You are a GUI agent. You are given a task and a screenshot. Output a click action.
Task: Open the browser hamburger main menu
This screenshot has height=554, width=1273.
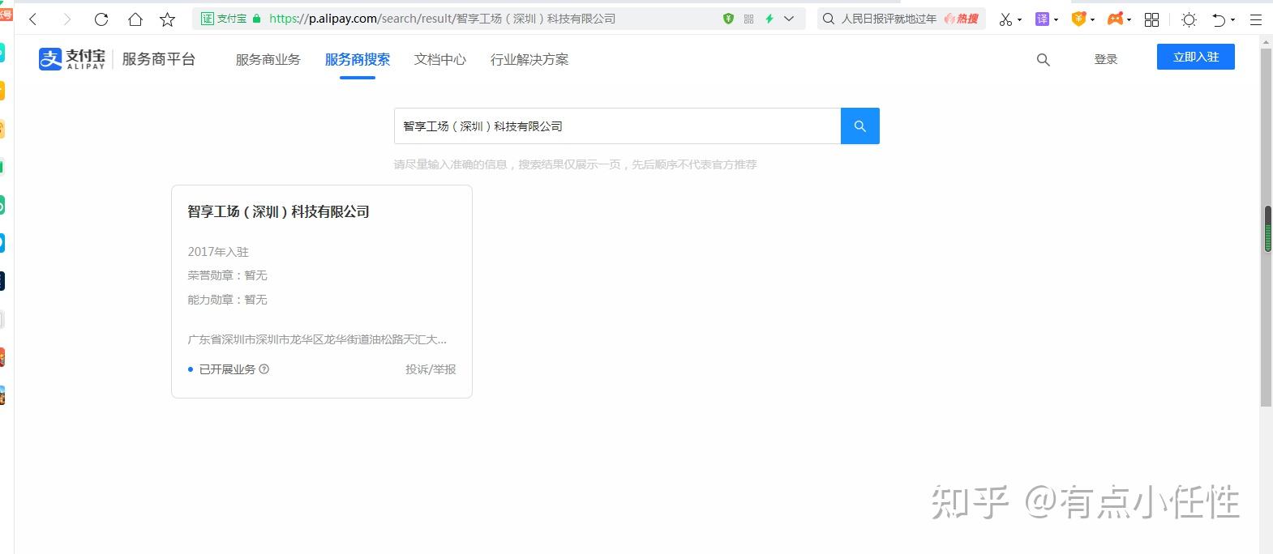pos(1256,20)
